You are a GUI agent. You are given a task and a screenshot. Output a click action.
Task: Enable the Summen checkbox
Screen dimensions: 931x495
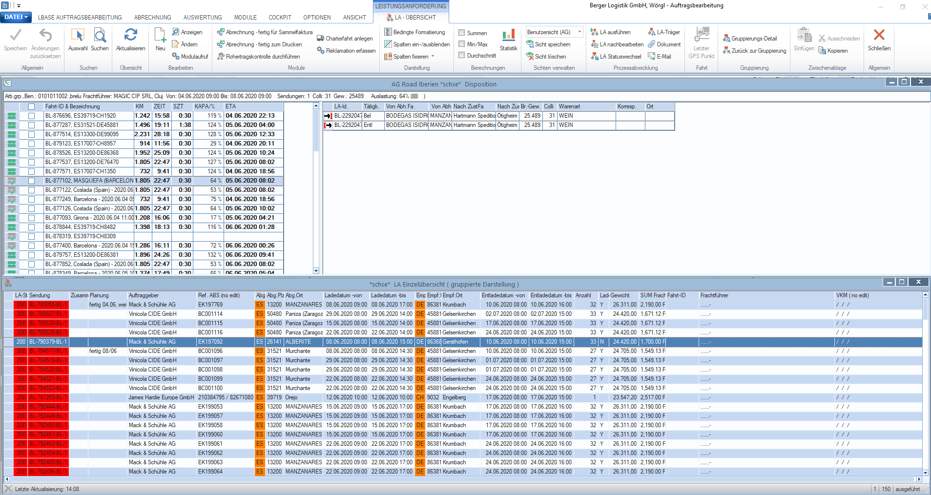pyautogui.click(x=461, y=33)
